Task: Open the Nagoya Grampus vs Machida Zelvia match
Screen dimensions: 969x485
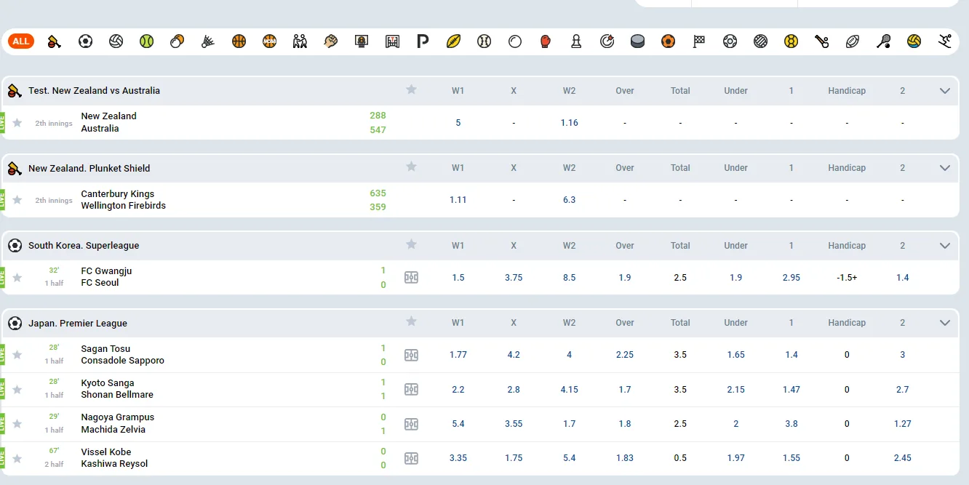Action: click(x=117, y=423)
